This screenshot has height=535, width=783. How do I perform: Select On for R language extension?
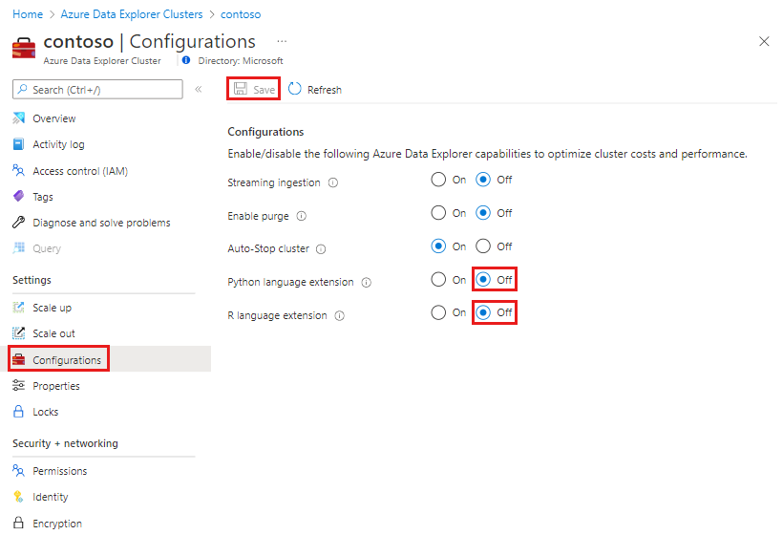click(x=438, y=312)
